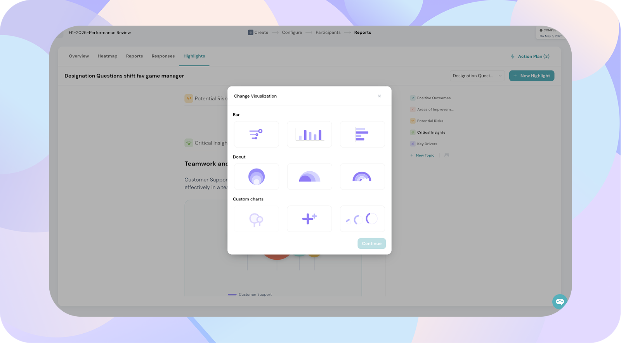Choose the plus sparkle custom chart
Viewport: 621px width, 343px height.
tap(309, 219)
